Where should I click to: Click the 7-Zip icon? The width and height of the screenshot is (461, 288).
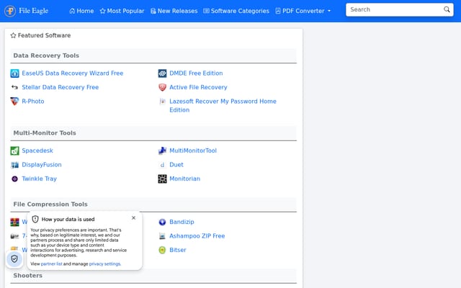14,236
